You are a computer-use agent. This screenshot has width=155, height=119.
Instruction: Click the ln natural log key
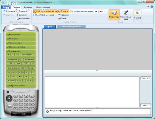pyautogui.click(x=13, y=73)
